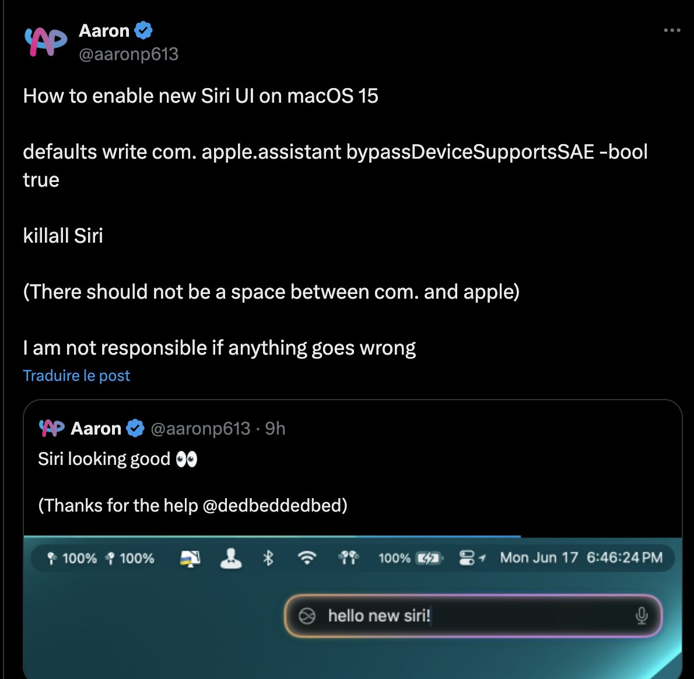
Task: Click the verified badge in the quoted post
Action: (135, 429)
